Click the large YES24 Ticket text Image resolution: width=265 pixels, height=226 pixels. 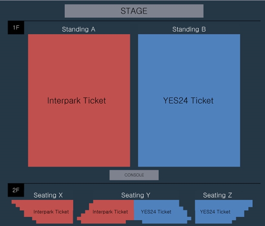[x=188, y=101]
